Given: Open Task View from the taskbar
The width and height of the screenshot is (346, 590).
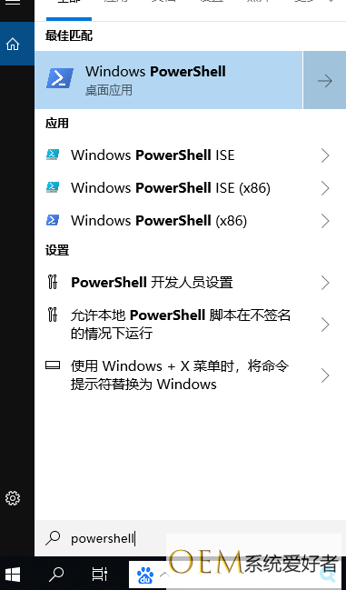Looking at the screenshot, I should coord(100,575).
